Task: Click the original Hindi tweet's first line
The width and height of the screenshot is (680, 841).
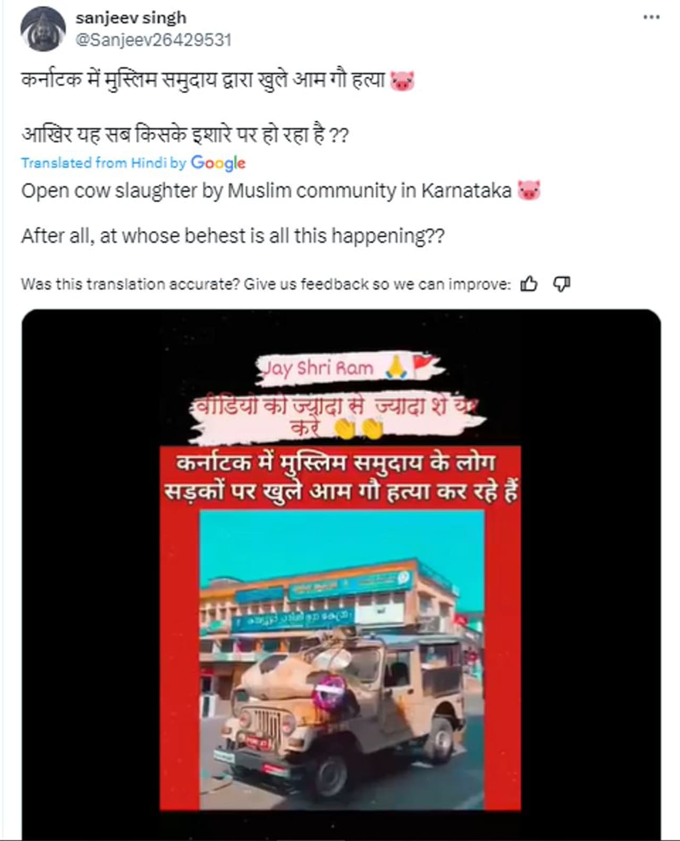Action: [x=218, y=81]
